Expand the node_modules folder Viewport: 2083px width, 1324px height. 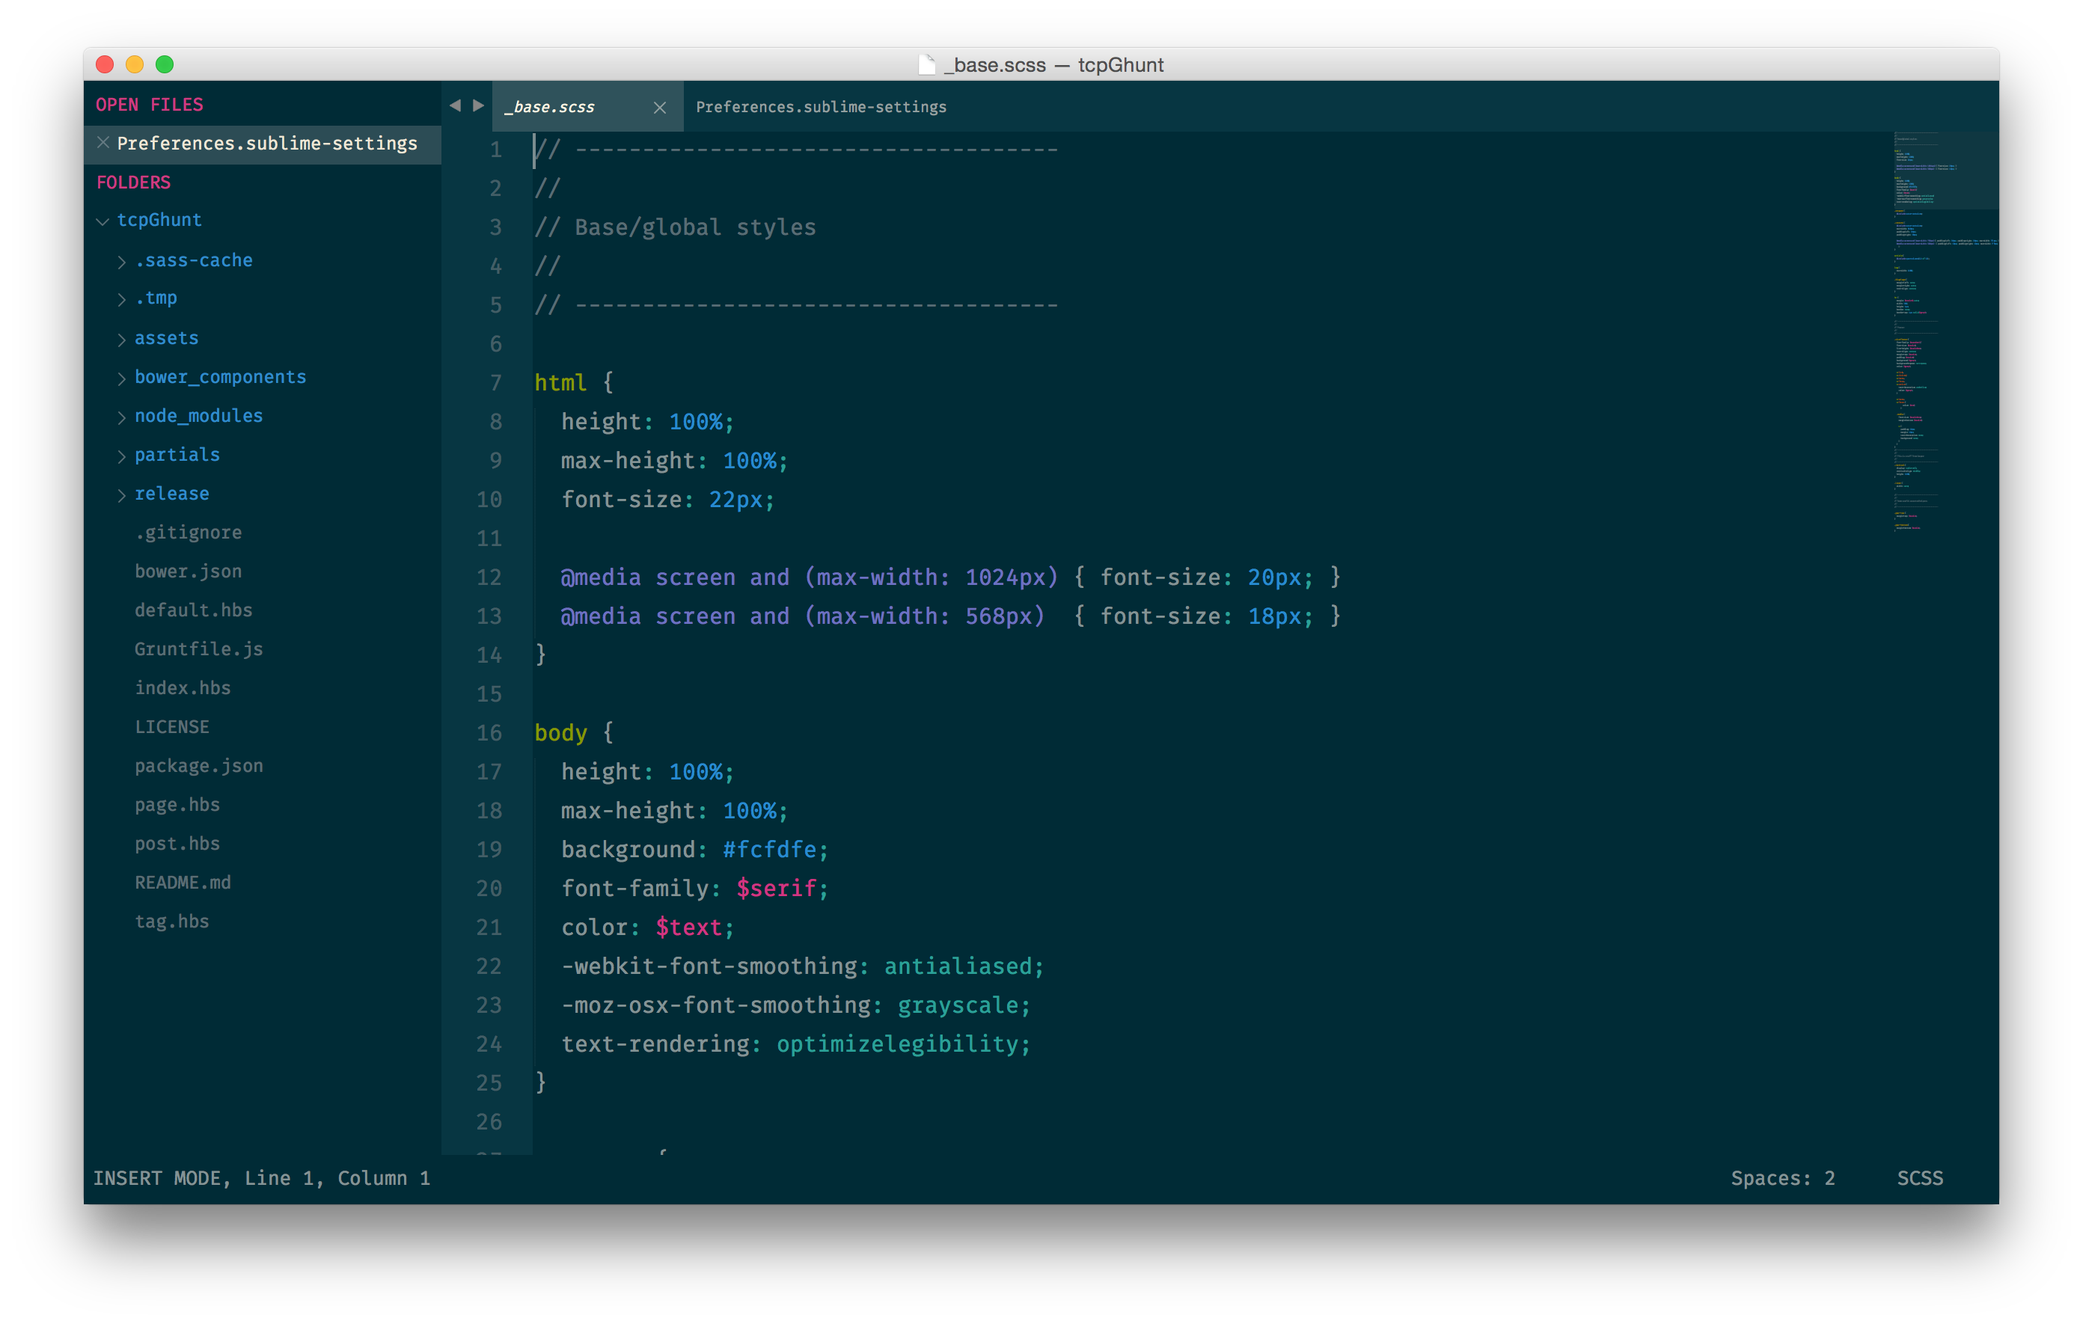point(122,417)
